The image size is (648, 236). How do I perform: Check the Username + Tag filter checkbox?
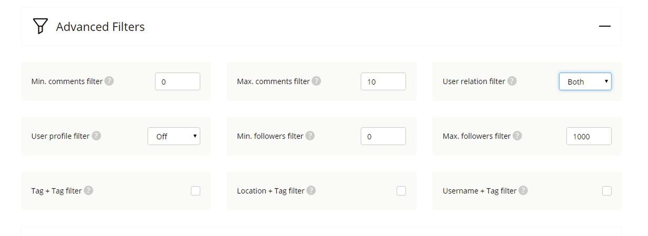607,191
